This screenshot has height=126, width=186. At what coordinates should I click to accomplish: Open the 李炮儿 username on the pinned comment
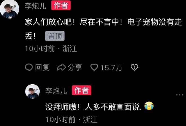tap(36, 6)
